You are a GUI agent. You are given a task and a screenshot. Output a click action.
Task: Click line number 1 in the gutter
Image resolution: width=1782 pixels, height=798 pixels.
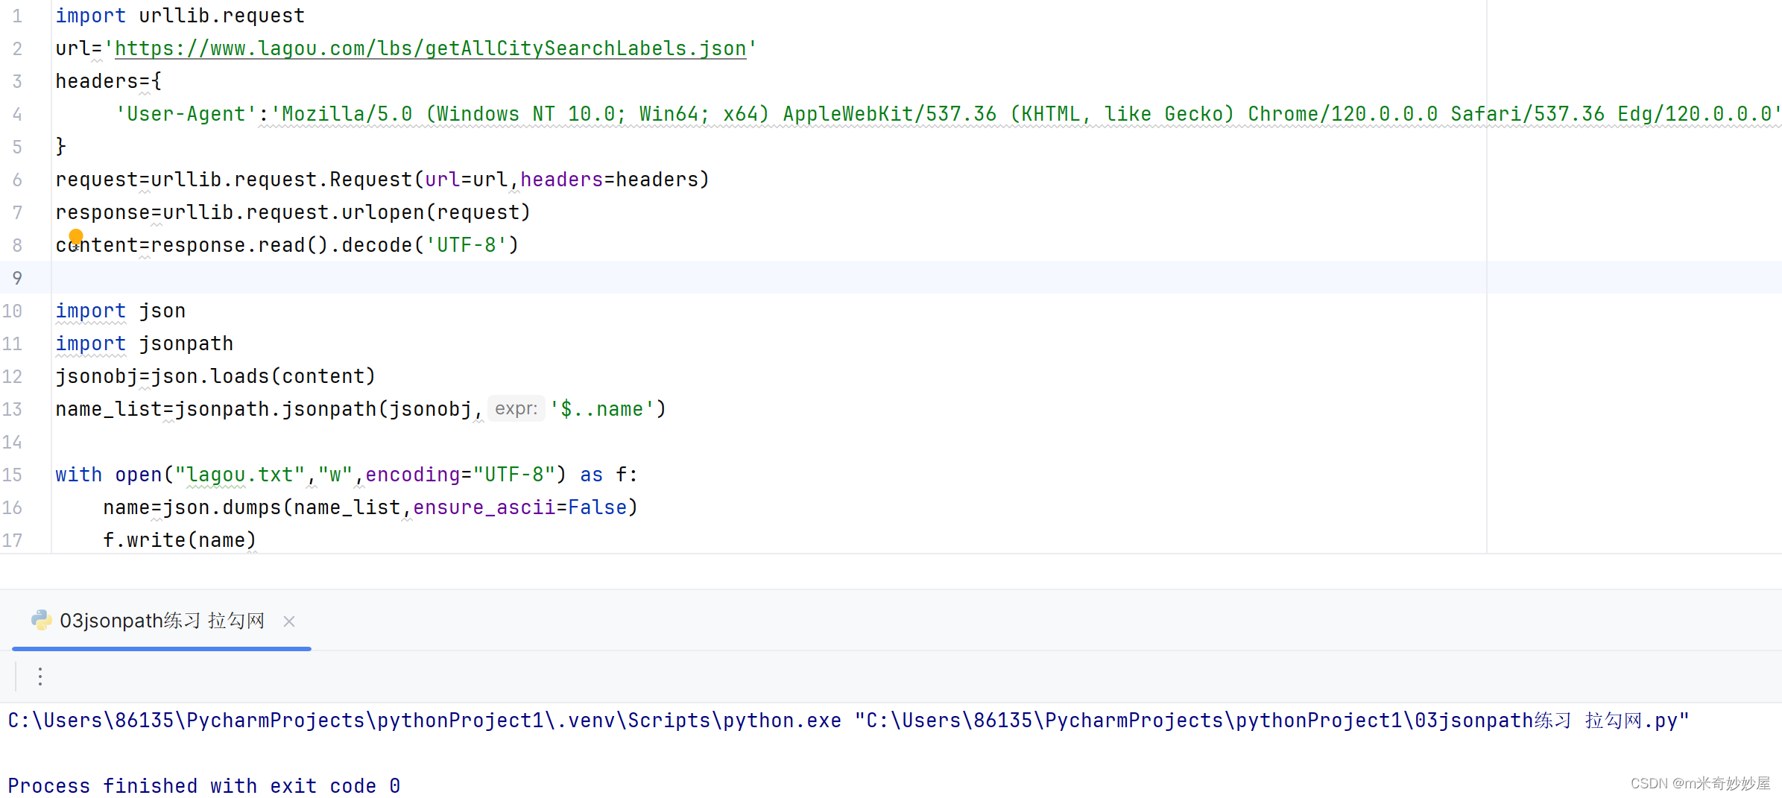(16, 15)
